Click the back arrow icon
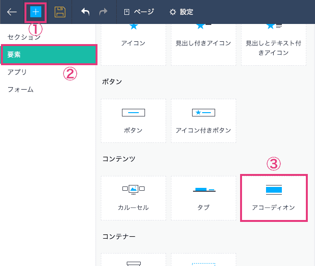The height and width of the screenshot is (266, 315). click(12, 12)
